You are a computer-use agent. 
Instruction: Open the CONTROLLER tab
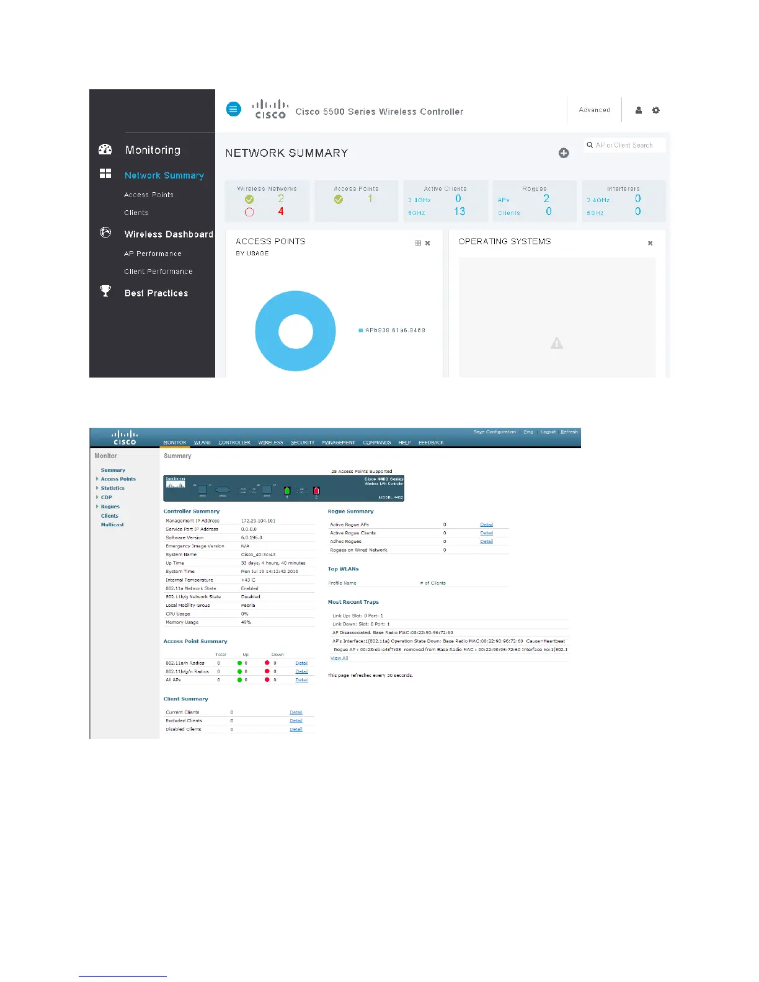tap(234, 443)
